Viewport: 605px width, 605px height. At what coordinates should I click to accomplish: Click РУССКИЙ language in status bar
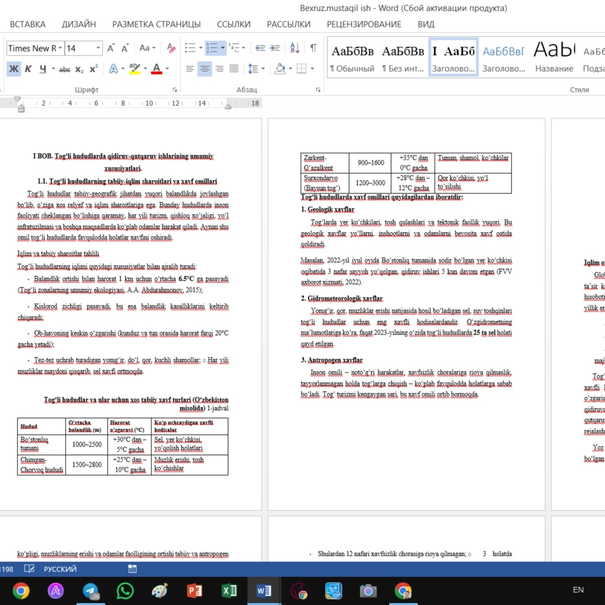point(60,569)
